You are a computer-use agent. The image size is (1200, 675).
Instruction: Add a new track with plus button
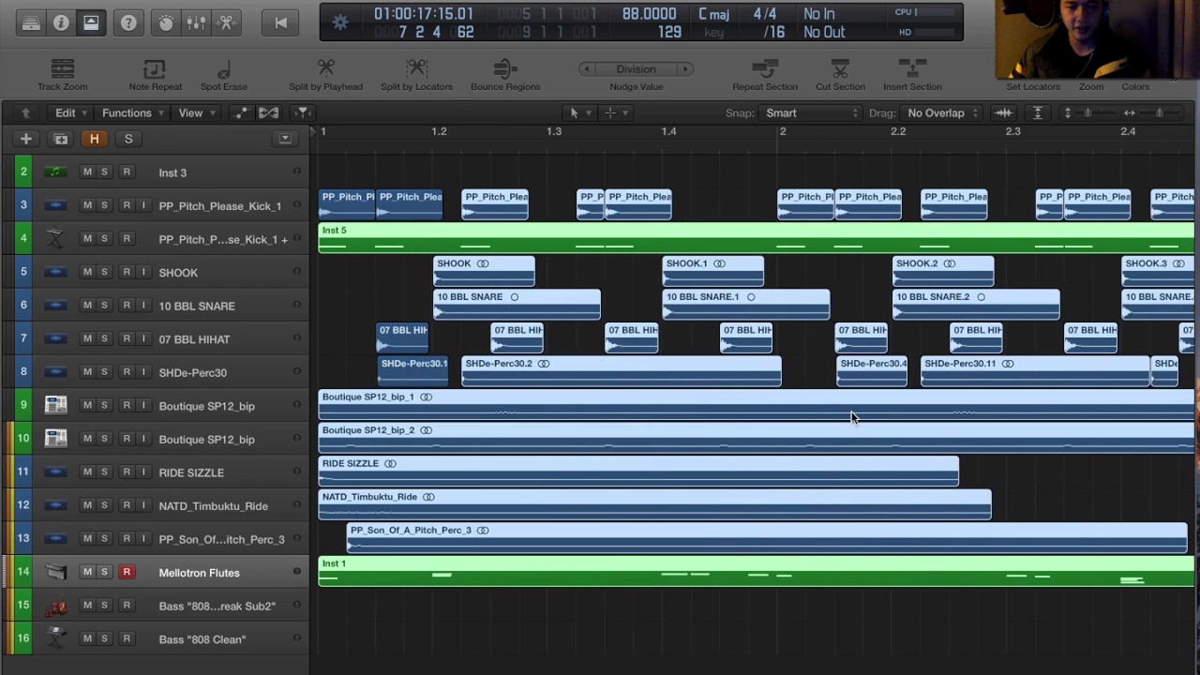[x=25, y=139]
